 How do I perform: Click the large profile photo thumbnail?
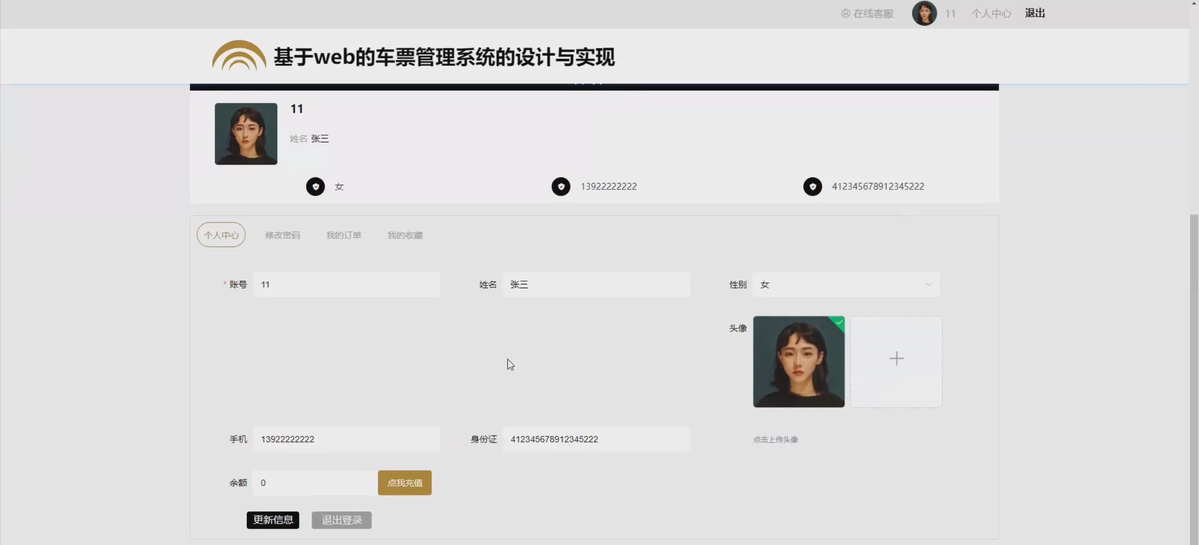click(x=246, y=134)
